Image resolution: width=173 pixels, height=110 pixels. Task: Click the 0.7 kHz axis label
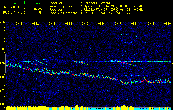click(x=2, y=91)
